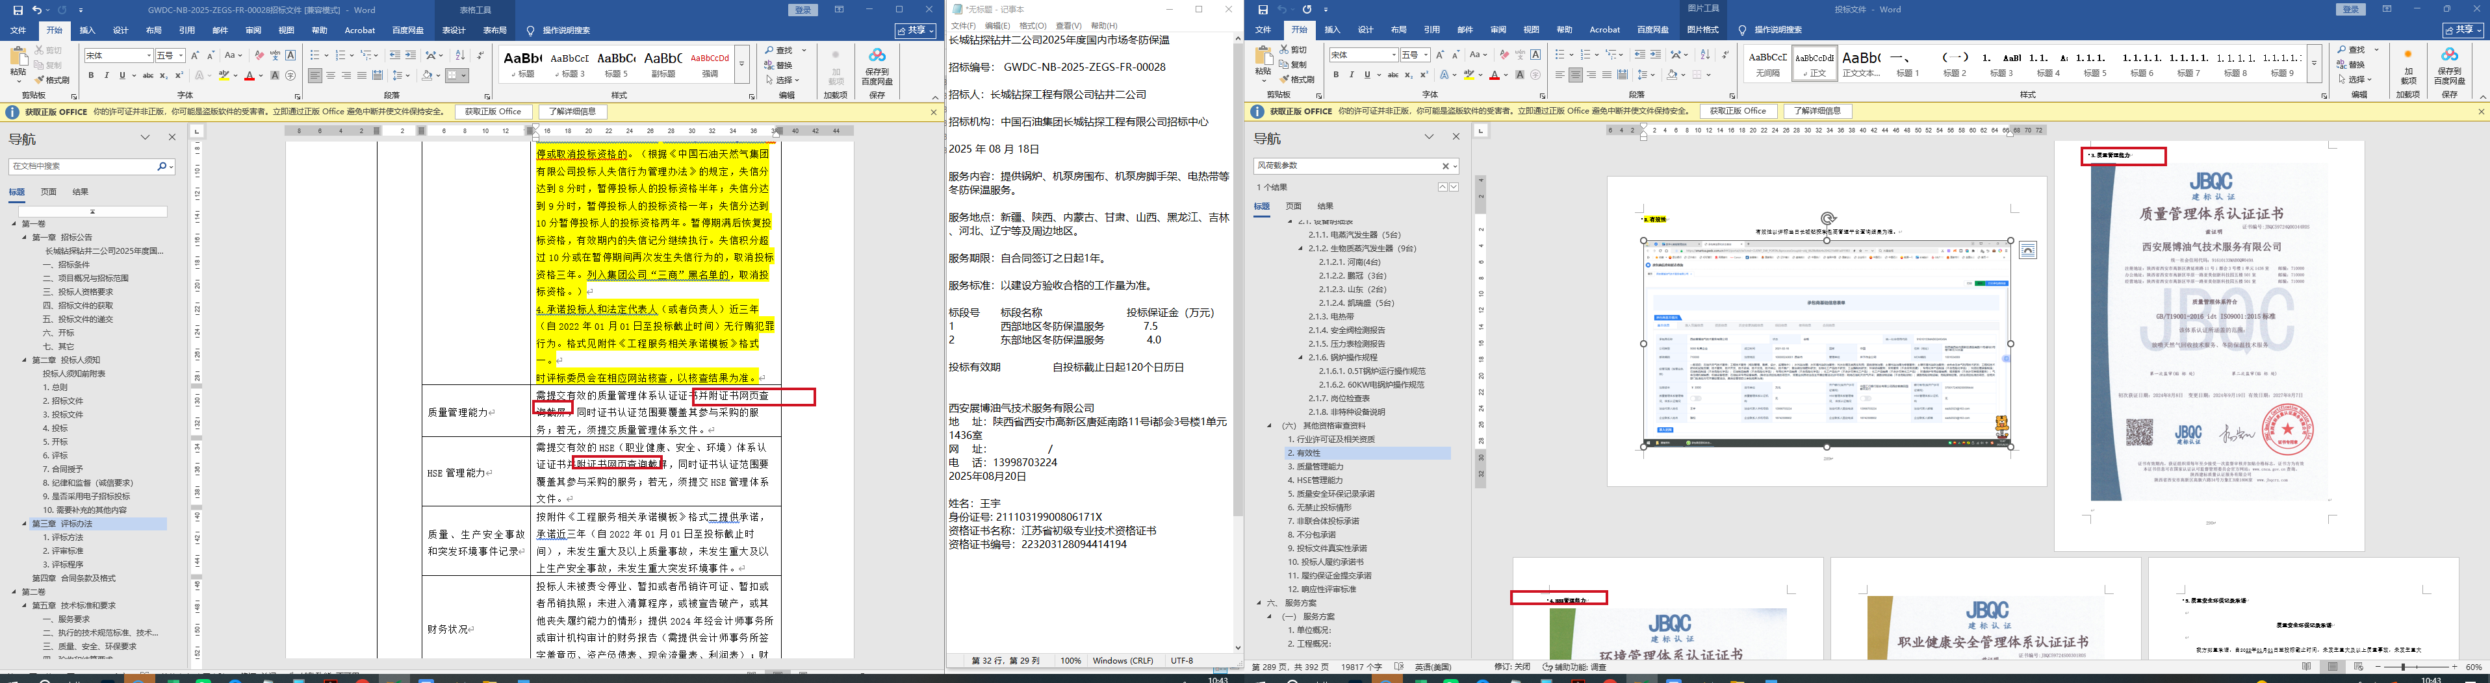Screen dimensions: 2490x683
Task: Apply 无间隔 style in 投标文件 Word
Action: tap(1768, 63)
